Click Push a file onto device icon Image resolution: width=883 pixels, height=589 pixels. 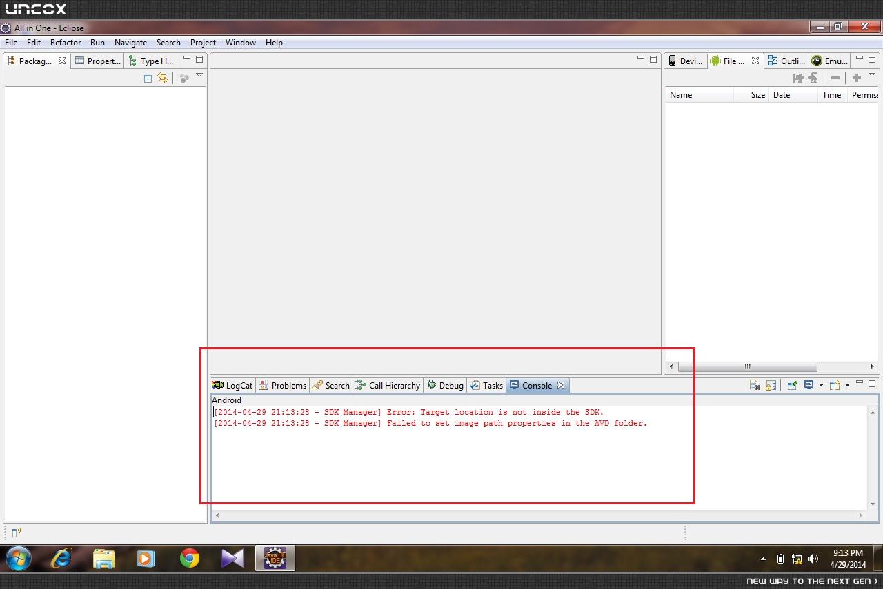(813, 79)
